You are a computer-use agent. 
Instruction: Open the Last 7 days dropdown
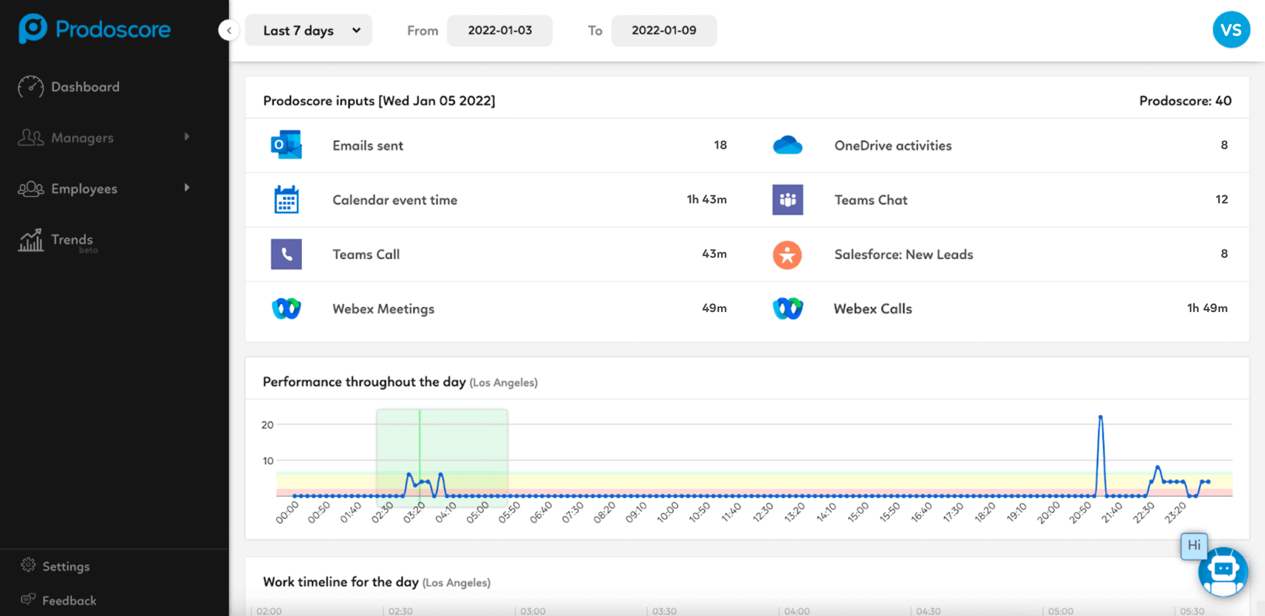point(309,30)
